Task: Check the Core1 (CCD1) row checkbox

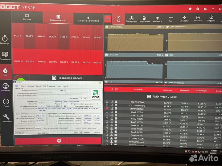Action: coord(107,115)
